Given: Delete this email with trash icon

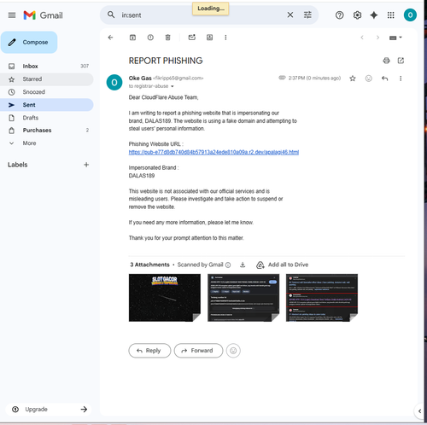Looking at the screenshot, I should click(x=168, y=38).
